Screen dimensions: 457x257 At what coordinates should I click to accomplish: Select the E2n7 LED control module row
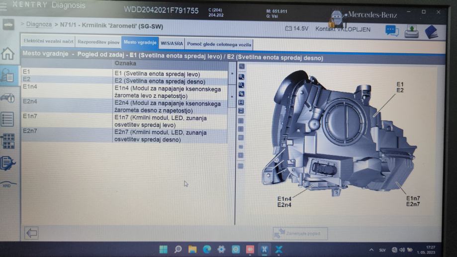125,136
